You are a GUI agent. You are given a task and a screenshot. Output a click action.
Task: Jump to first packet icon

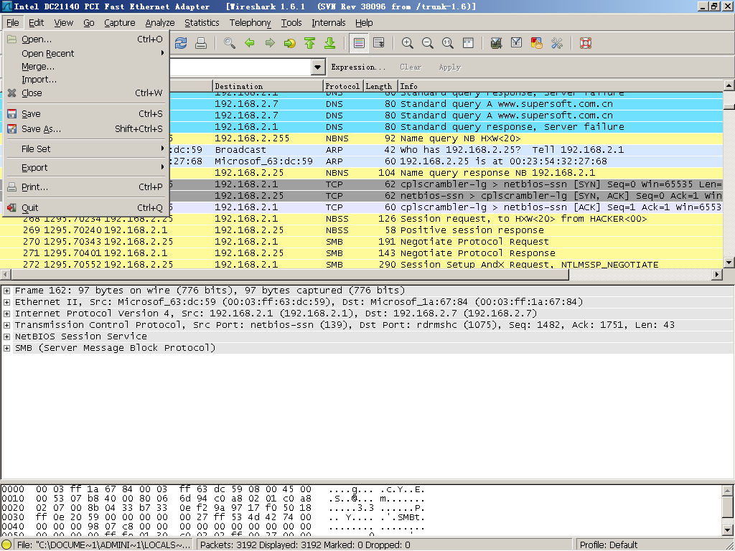[x=310, y=43]
